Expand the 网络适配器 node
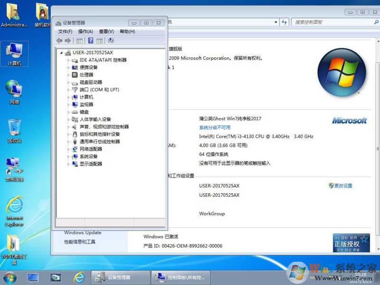Image resolution: width=380 pixels, height=285 pixels. pyautogui.click(x=68, y=149)
